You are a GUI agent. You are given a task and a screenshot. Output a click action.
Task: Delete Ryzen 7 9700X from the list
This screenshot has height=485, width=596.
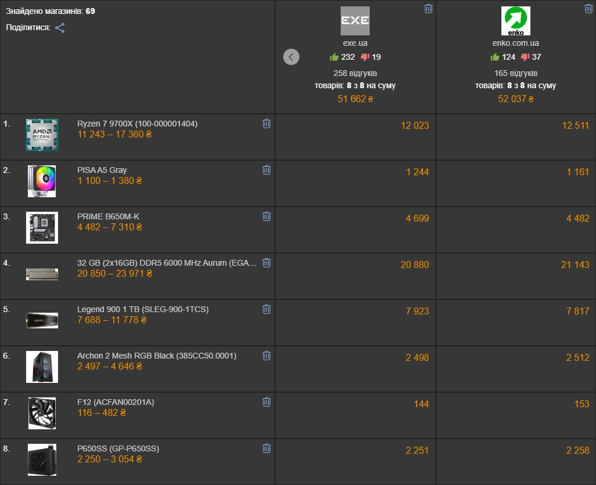pyautogui.click(x=266, y=124)
